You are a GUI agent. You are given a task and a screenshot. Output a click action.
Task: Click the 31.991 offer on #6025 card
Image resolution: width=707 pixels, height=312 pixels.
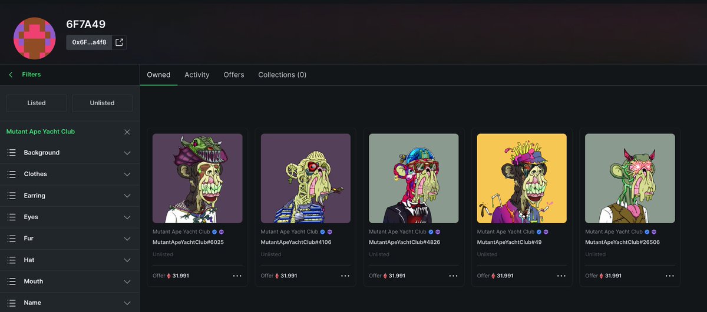(181, 276)
